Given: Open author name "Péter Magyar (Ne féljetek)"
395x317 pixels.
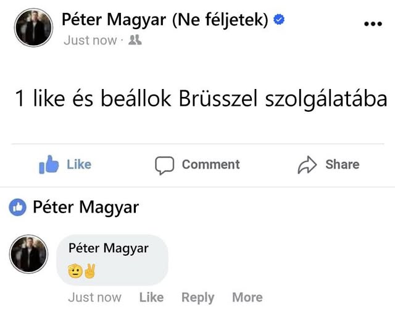Looking at the screenshot, I should (165, 20).
